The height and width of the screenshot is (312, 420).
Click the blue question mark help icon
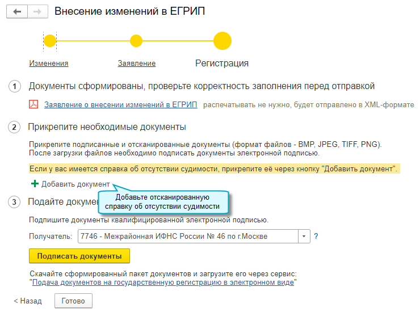(x=316, y=236)
